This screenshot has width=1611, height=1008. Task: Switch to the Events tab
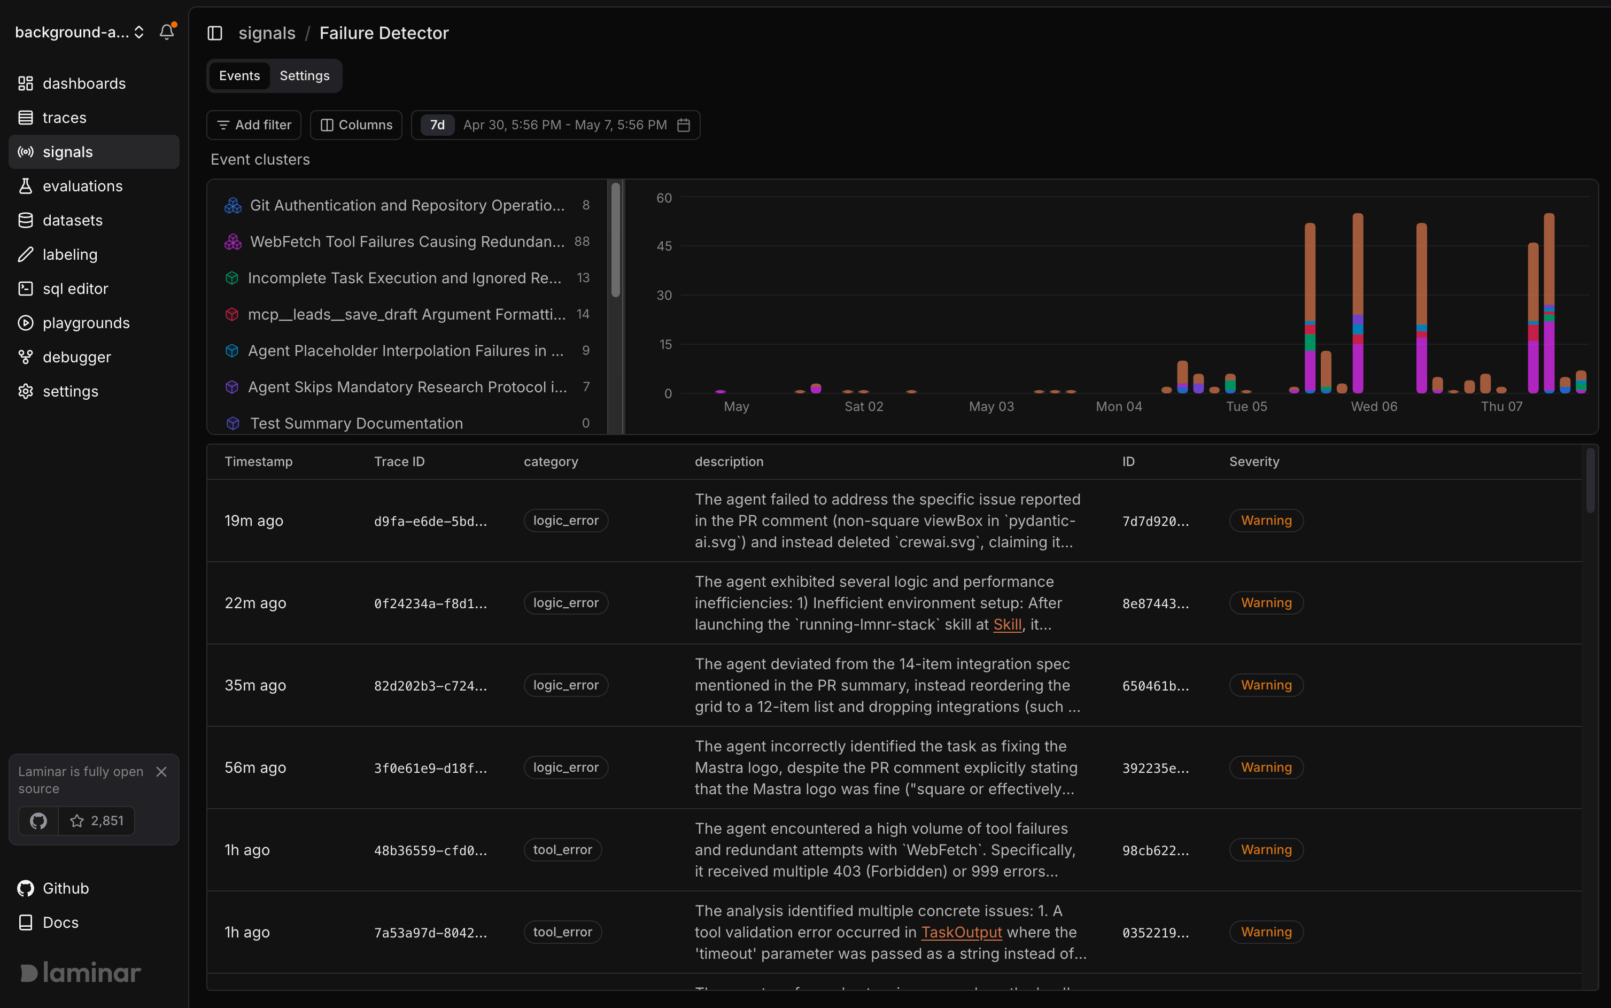pyautogui.click(x=239, y=75)
